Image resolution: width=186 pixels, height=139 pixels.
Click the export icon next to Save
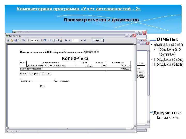(19, 40)
